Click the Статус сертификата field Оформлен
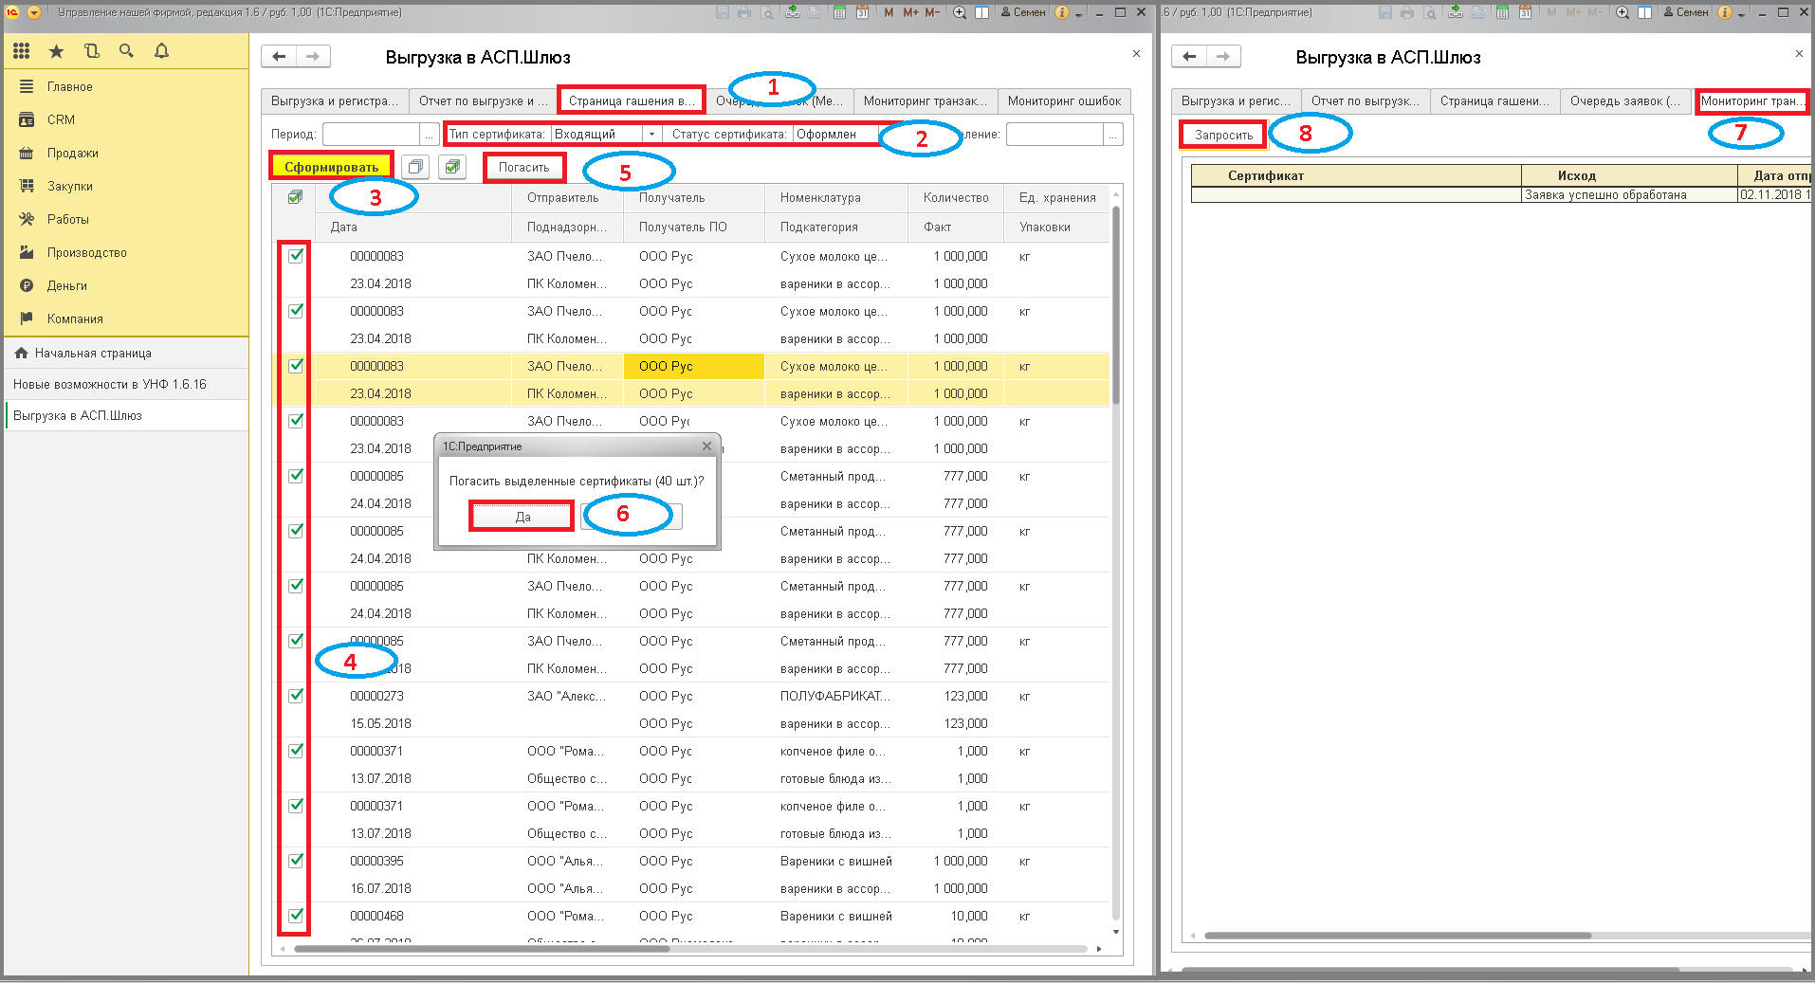Viewport: 1815px width, 983px height. tap(836, 135)
